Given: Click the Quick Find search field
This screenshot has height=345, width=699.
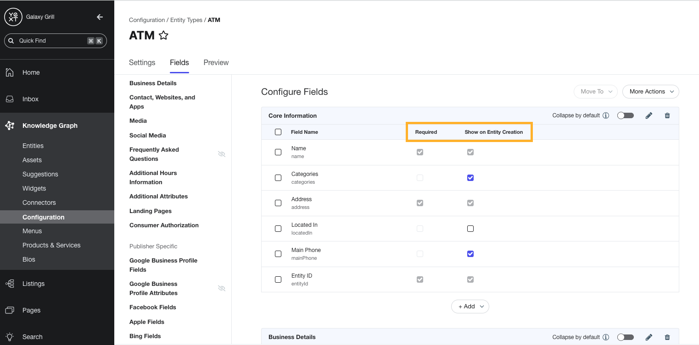Looking at the screenshot, I should click(x=50, y=41).
